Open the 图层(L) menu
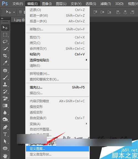 [61, 4]
